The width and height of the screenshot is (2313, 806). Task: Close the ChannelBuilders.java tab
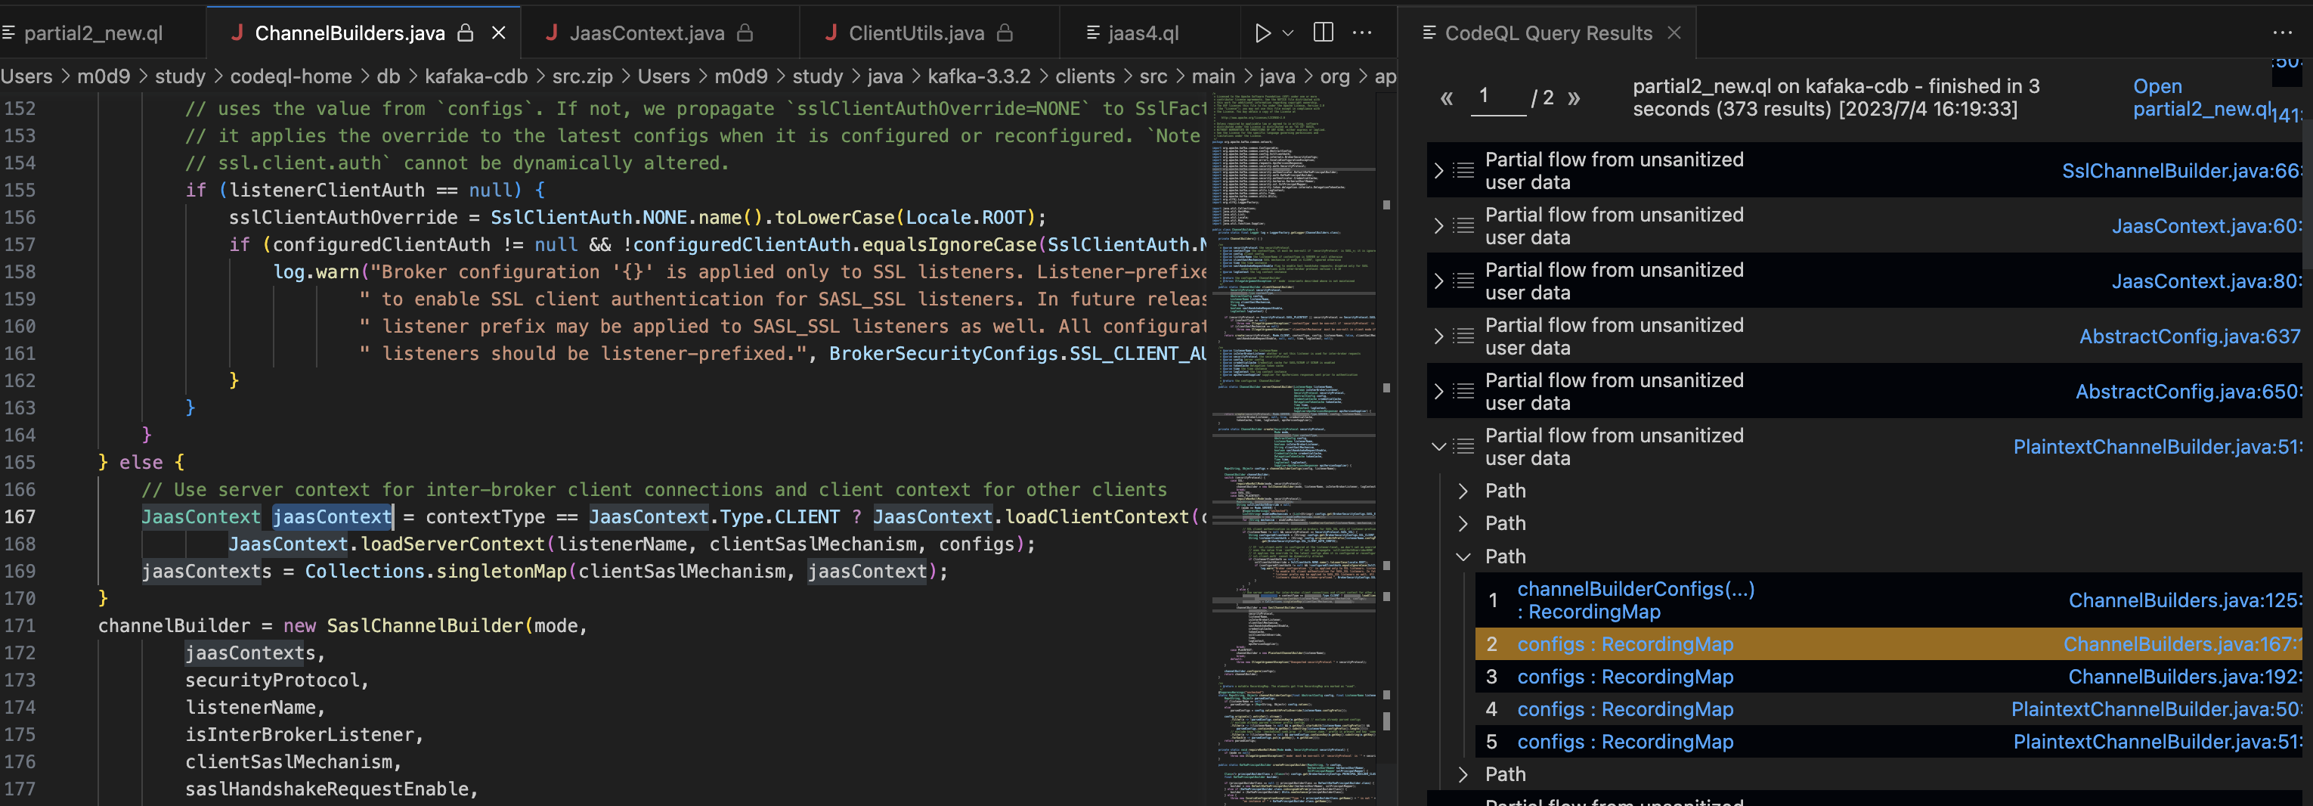(x=499, y=33)
